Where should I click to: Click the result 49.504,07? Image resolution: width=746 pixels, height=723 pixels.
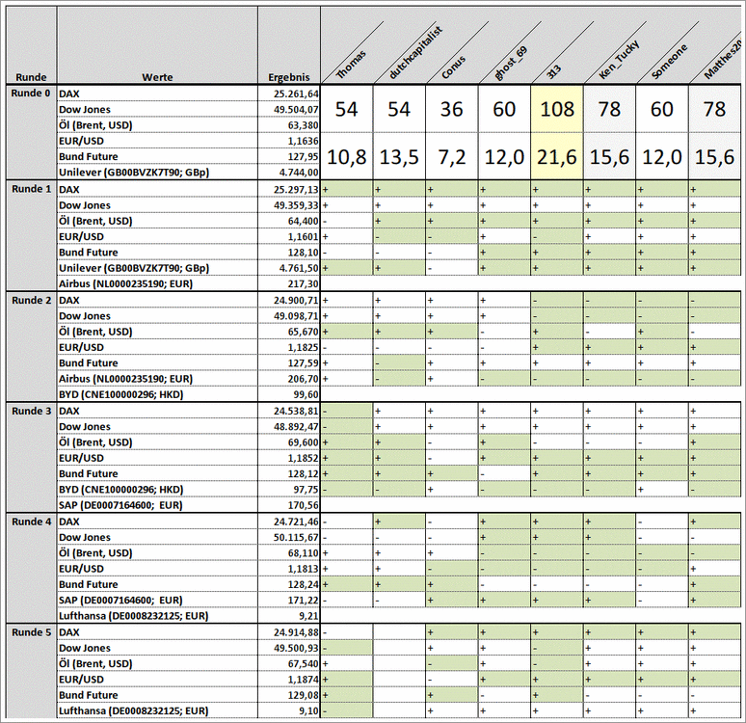[296, 110]
